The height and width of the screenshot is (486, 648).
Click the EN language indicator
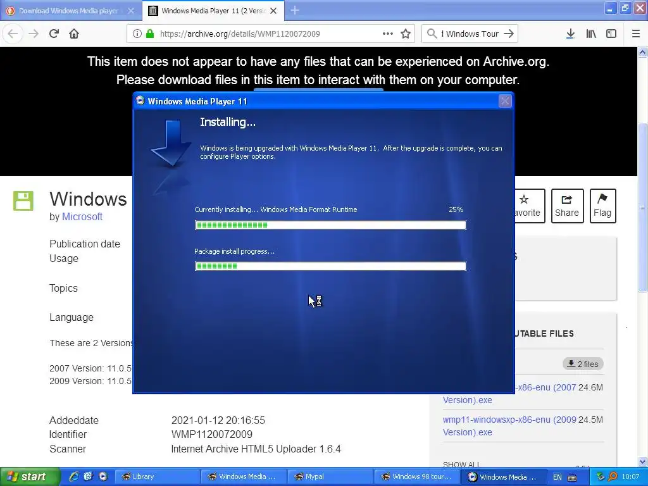[x=558, y=477]
